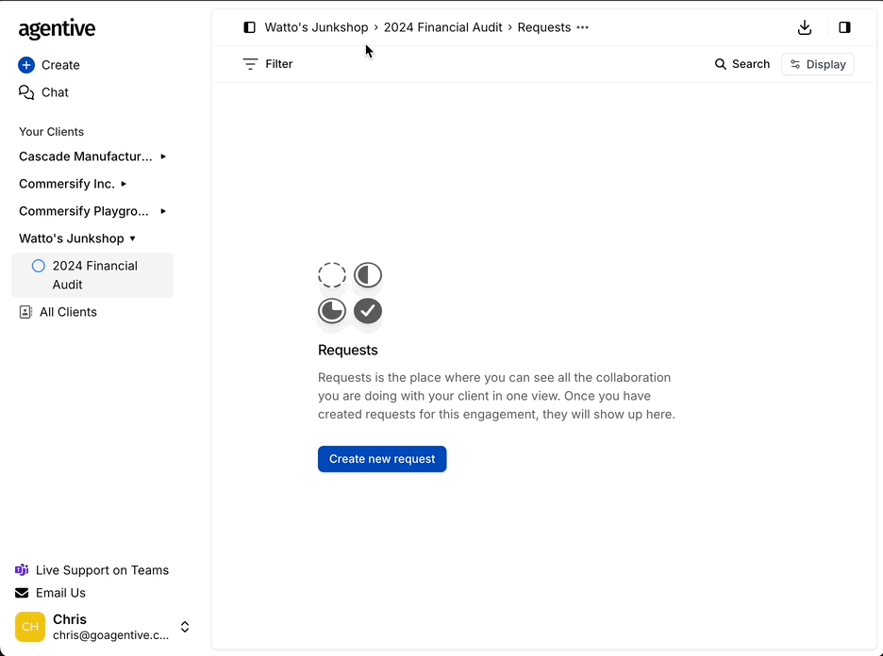Toggle the left sidebar panel icon
Screen dimensions: 883x656
pyautogui.click(x=249, y=27)
